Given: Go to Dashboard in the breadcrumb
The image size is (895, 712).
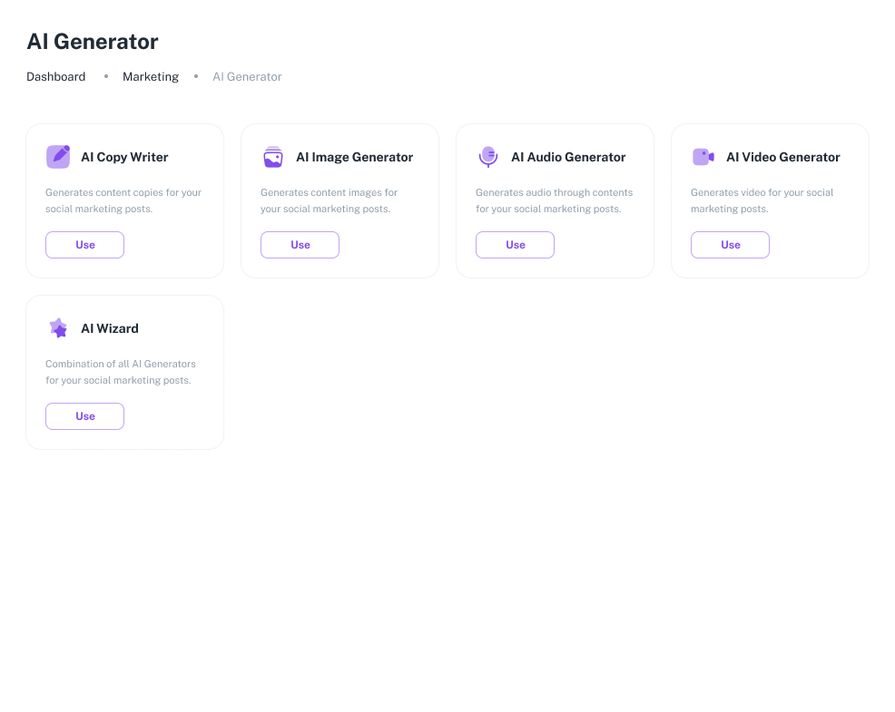Looking at the screenshot, I should click(55, 77).
